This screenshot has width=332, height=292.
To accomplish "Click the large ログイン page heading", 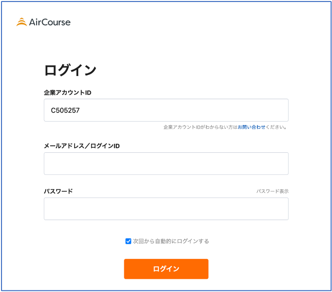I will point(70,70).
